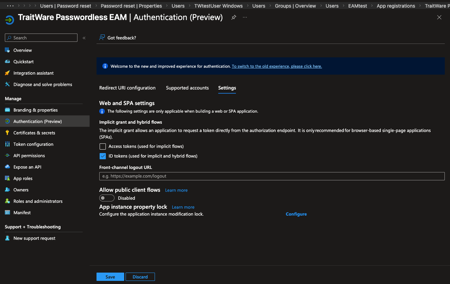Viewport: 450px width, 284px height.
Task: Navigate to App registrations breadcrumb
Action: pos(396,6)
